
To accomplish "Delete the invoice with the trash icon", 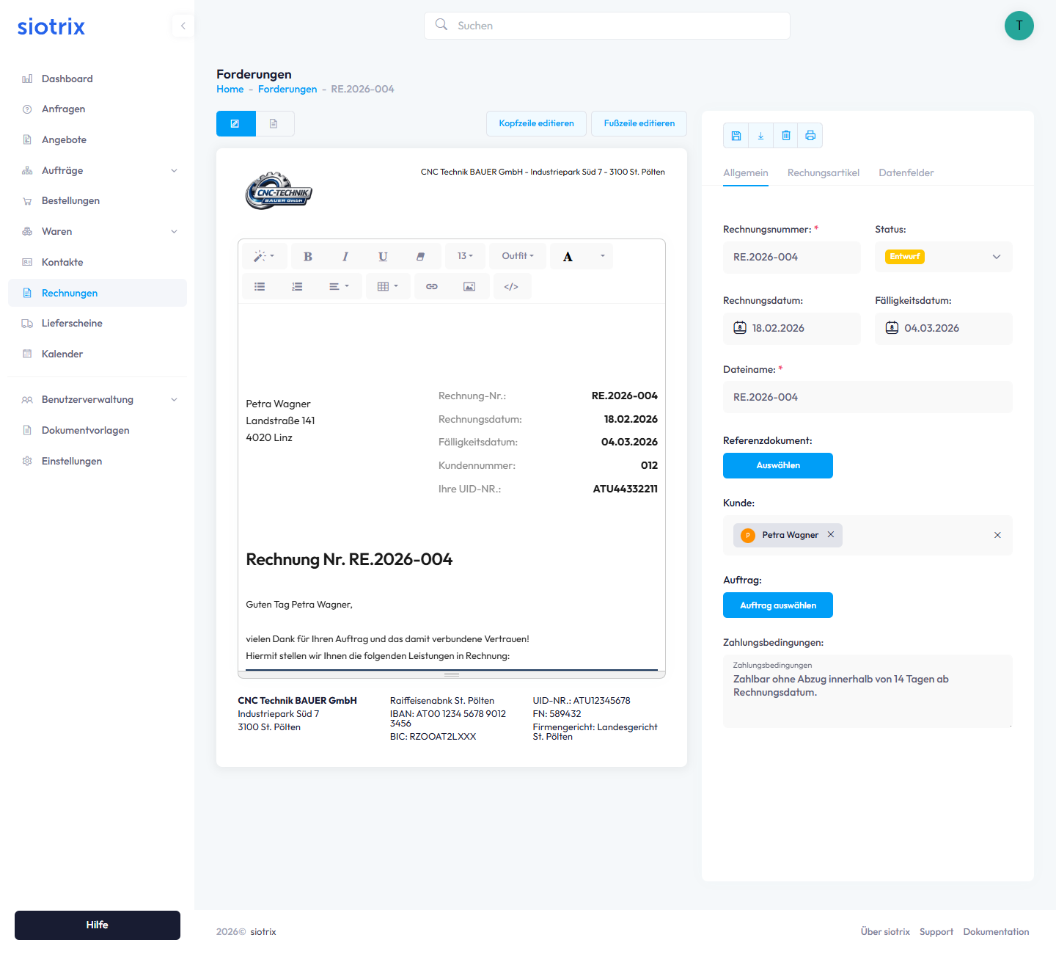I will pyautogui.click(x=785, y=136).
